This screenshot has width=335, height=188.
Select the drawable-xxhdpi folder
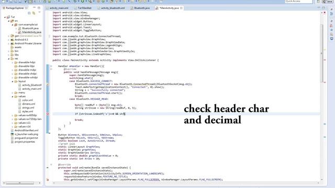pos(26,78)
